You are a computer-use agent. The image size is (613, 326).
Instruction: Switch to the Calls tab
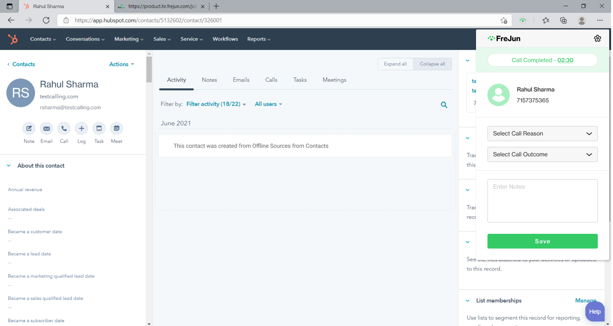click(x=272, y=80)
